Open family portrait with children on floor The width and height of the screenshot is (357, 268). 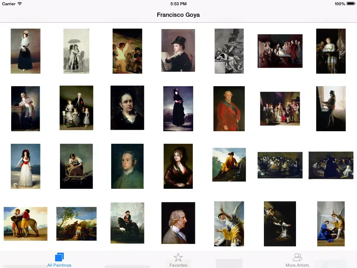click(x=76, y=108)
